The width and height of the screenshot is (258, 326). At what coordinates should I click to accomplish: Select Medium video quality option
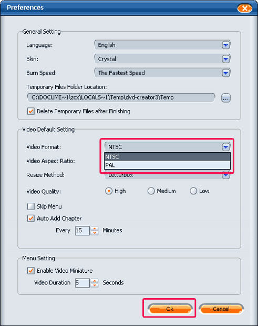[151, 191]
